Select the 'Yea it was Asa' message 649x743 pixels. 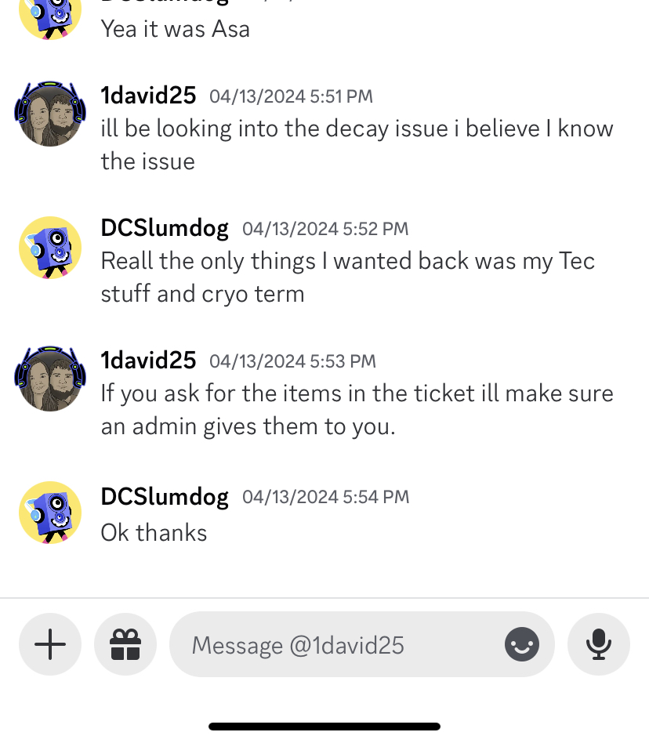[x=176, y=29]
